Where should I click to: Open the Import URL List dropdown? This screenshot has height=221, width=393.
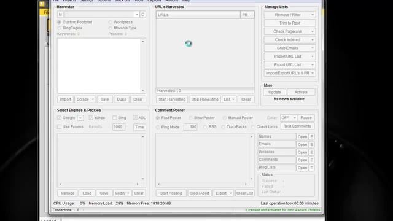(290, 56)
